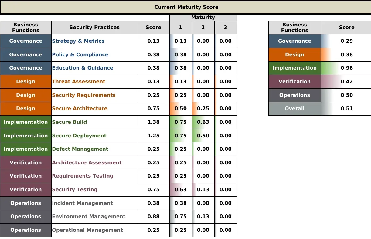Screen dimensions: 371x239
Task: Click the Current Maturity Score title bar
Action: tap(185, 7)
